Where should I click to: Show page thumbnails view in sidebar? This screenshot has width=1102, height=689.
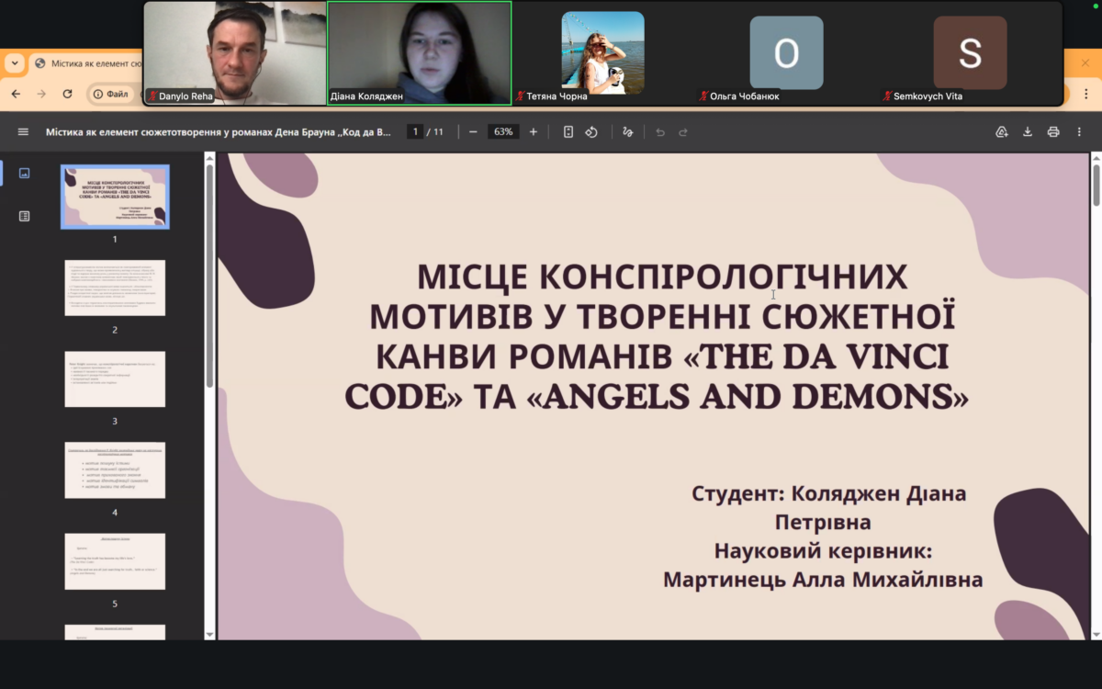(x=24, y=173)
